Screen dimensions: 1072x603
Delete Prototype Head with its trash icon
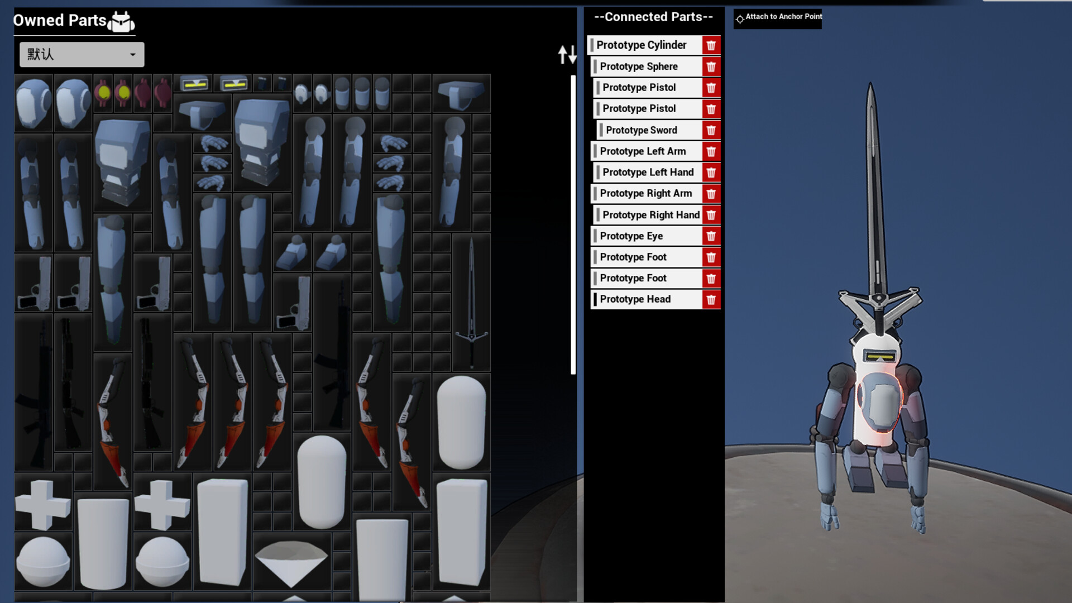click(711, 299)
